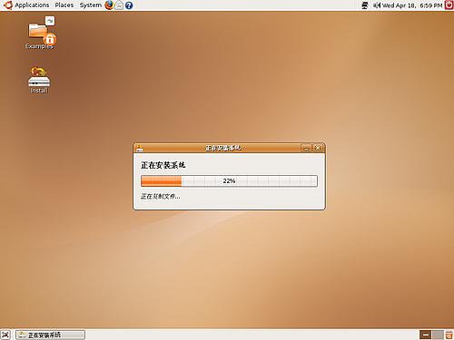Switch to the second workspace

tap(438, 335)
